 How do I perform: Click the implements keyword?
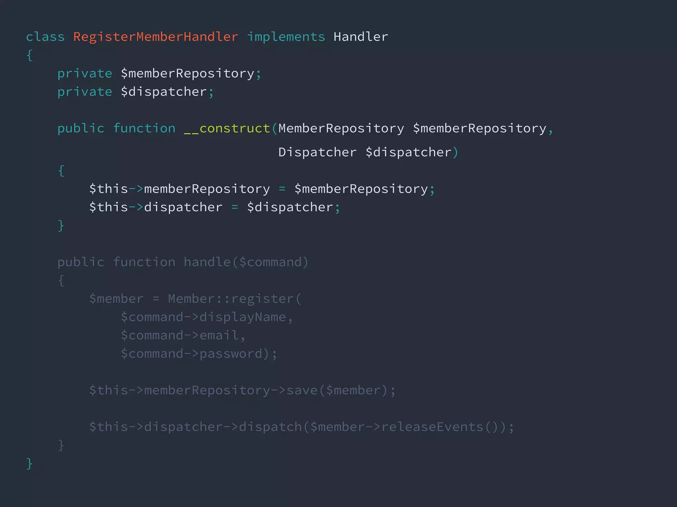(x=286, y=37)
